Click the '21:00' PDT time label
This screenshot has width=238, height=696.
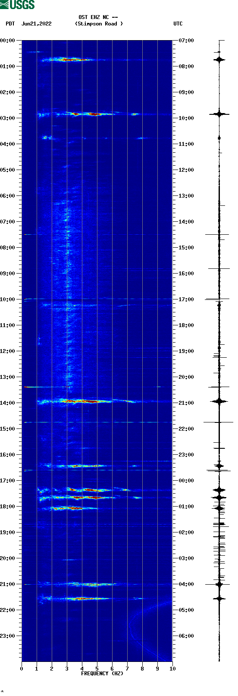point(7,584)
